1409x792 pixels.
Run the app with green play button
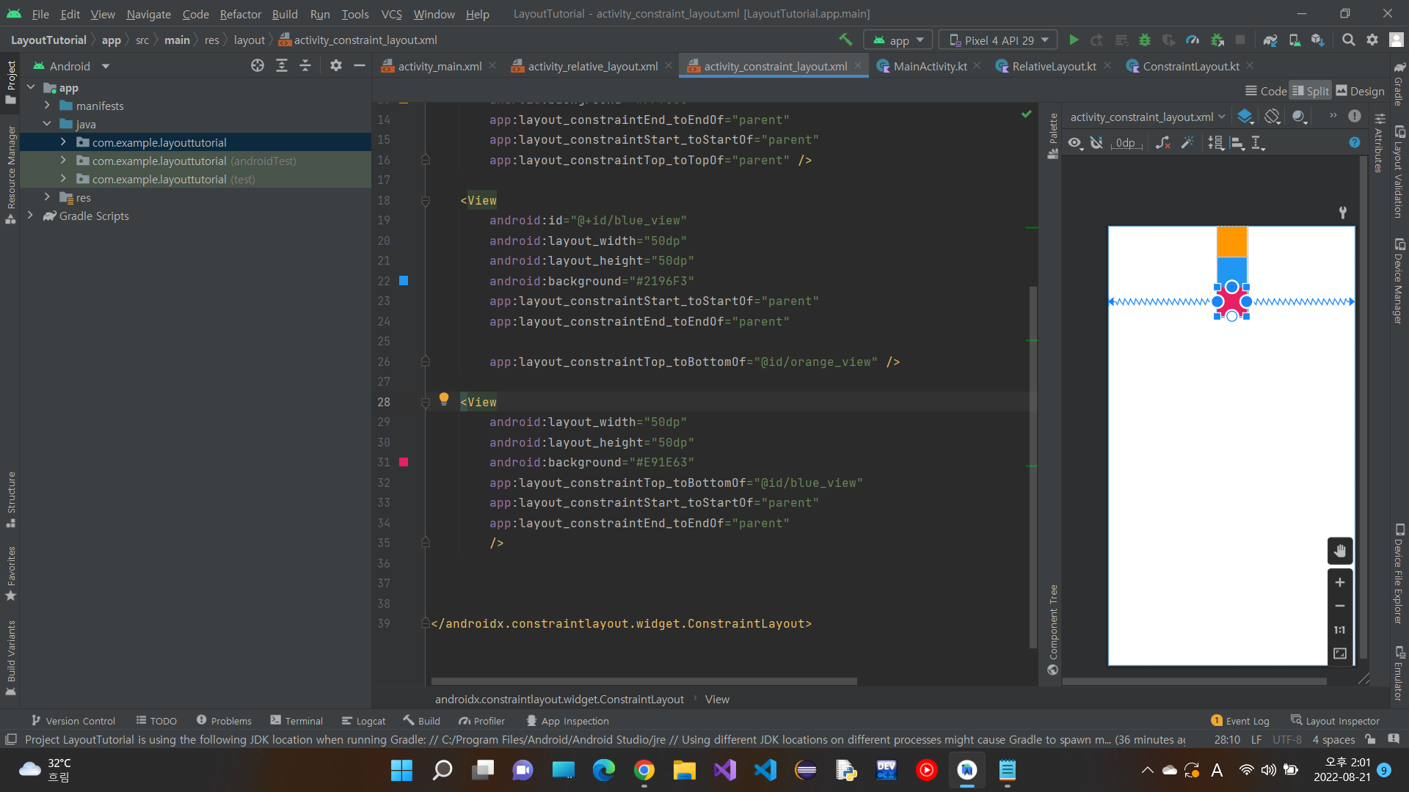(x=1074, y=40)
